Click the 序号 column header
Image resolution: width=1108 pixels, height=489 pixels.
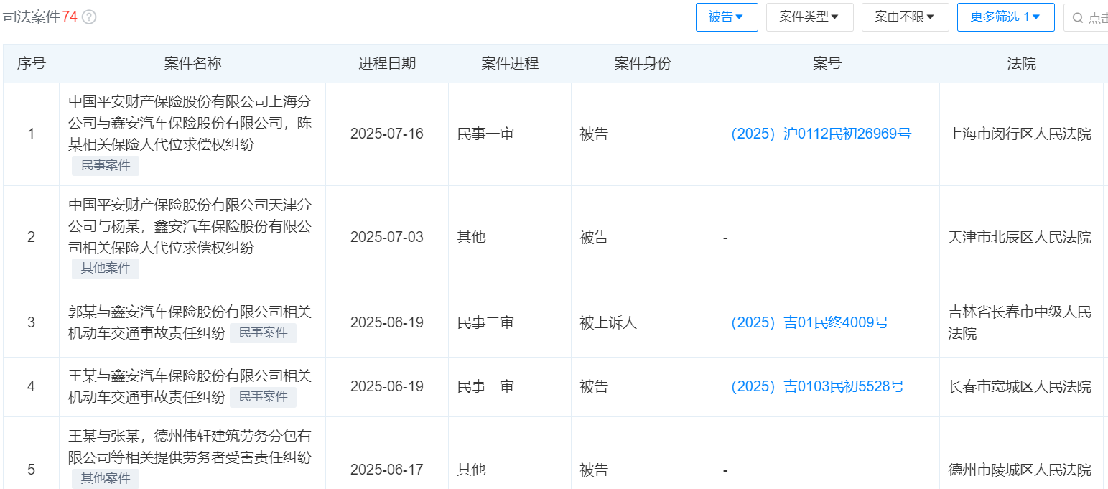tap(31, 64)
